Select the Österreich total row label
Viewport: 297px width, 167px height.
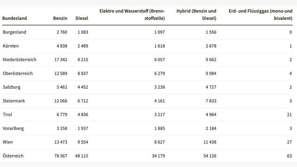(13, 156)
